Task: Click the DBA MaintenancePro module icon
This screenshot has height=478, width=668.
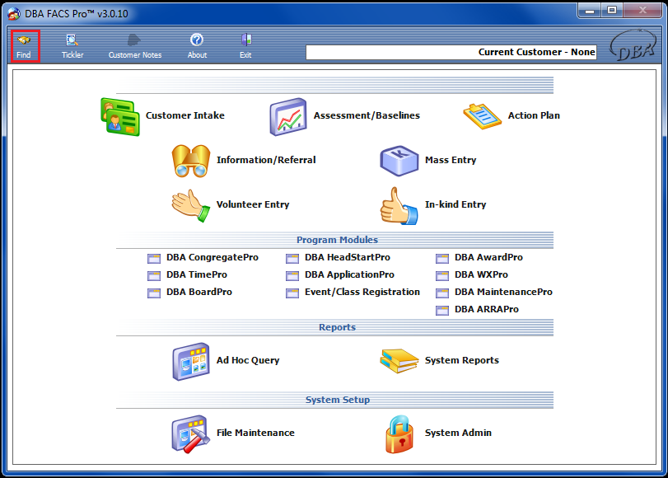Action: (442, 293)
